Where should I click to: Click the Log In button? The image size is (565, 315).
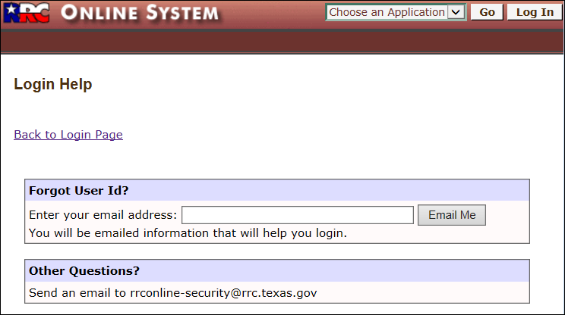click(535, 12)
